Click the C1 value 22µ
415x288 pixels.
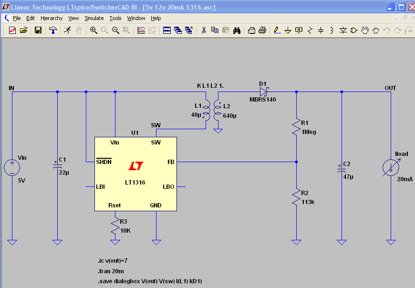tap(64, 173)
